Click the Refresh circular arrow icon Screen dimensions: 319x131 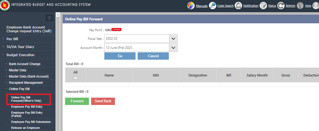click(x=281, y=6)
